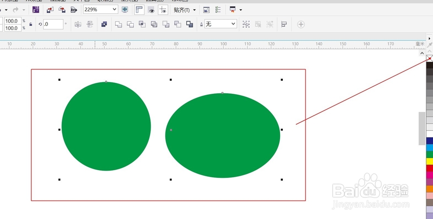Click the Back minus front icon
433x219 pixels.
coord(178,24)
